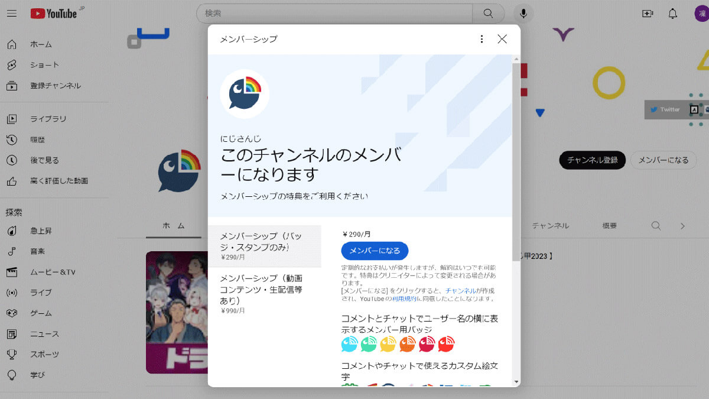Open スポーツ category
The height and width of the screenshot is (399, 709).
point(44,355)
